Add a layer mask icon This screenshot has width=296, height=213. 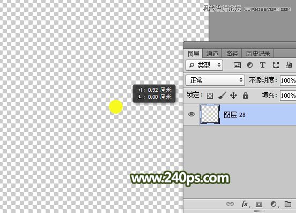[x=259, y=204]
